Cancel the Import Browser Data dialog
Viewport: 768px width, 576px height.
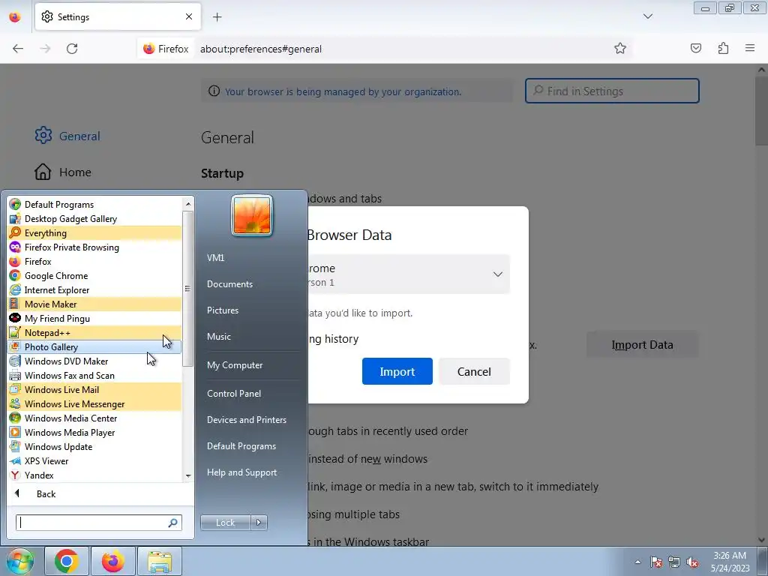[x=474, y=371]
